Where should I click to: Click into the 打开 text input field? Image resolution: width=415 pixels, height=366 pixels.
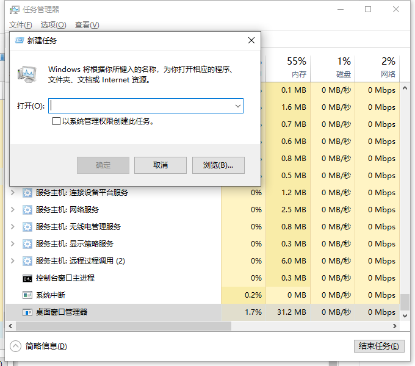[x=140, y=106]
